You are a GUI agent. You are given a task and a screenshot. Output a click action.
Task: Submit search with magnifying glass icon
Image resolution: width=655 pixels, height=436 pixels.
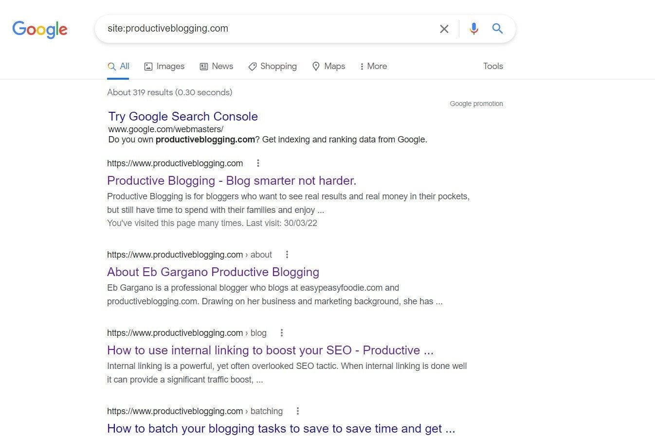coord(497,29)
